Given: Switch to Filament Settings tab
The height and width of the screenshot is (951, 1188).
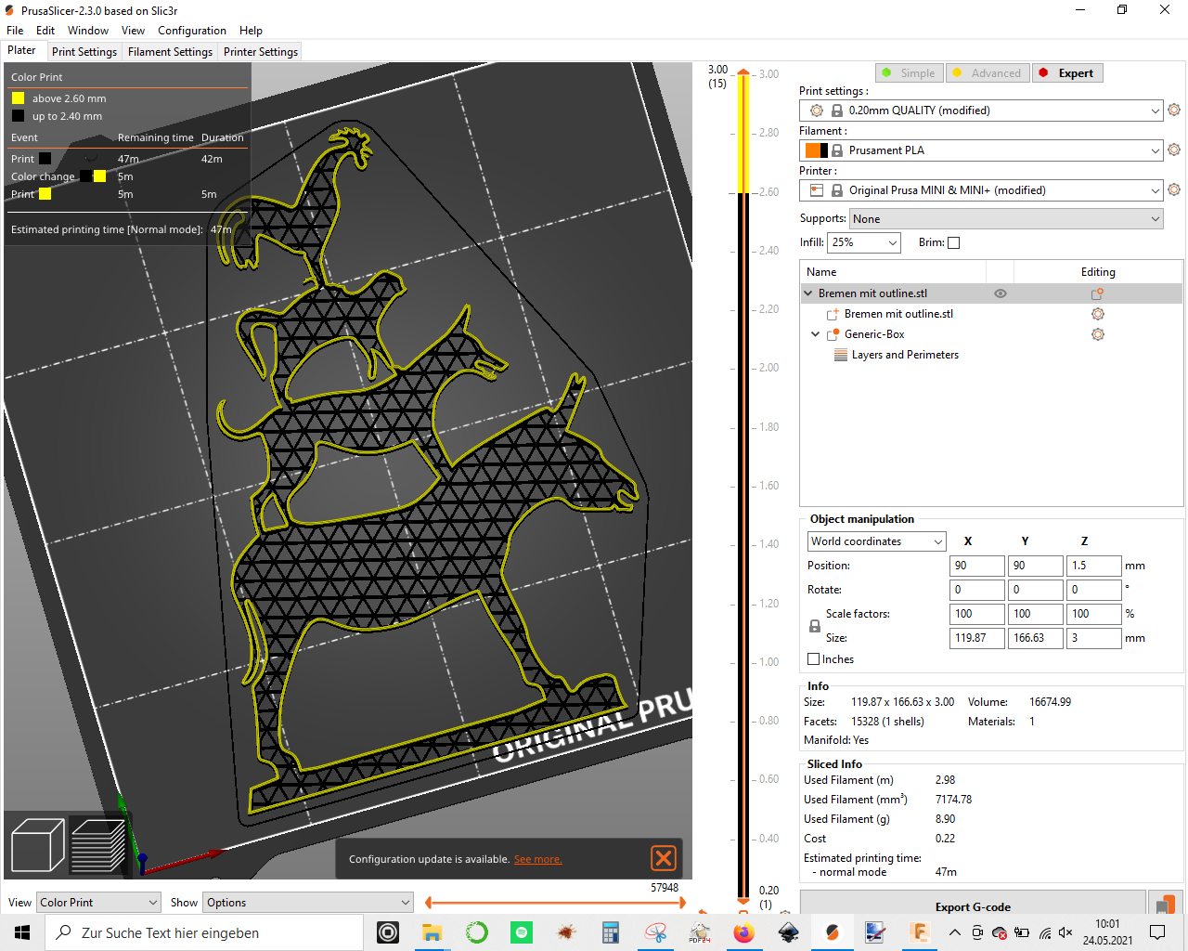Looking at the screenshot, I should [171, 52].
